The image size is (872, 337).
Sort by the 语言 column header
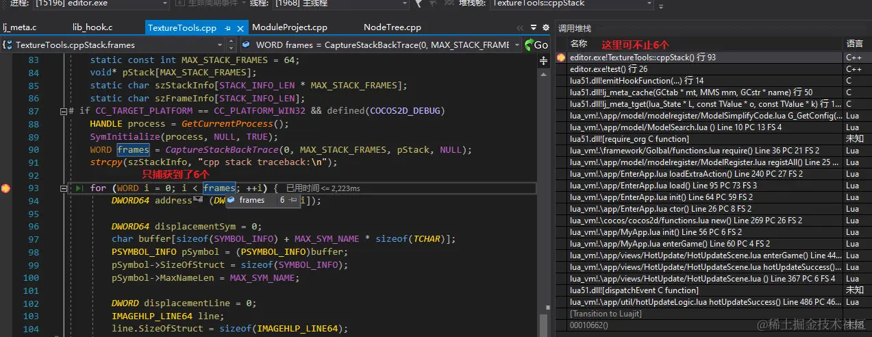pyautogui.click(x=854, y=43)
